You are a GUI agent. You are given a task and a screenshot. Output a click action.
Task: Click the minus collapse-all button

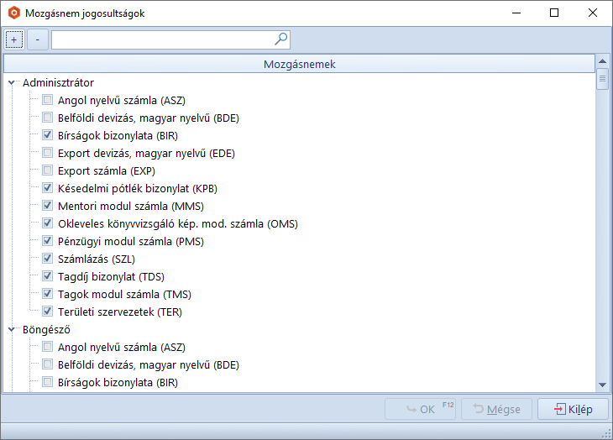pyautogui.click(x=37, y=39)
